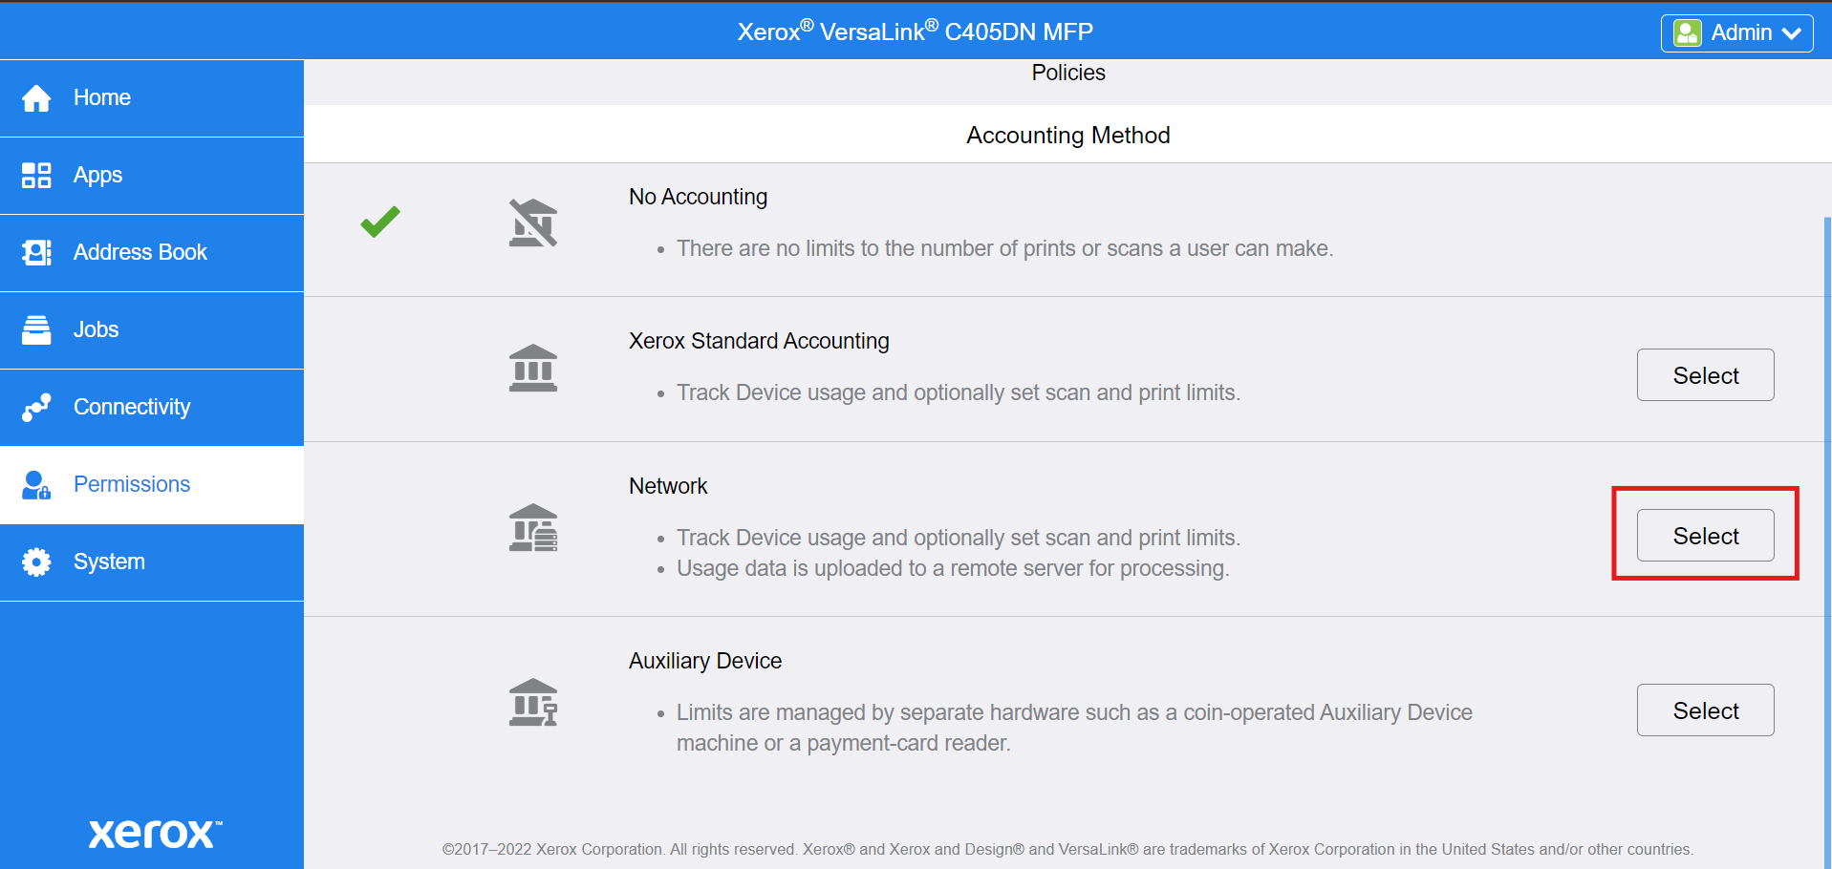This screenshot has width=1832, height=869.
Task: Click the Xerox Standard Accounting bank icon
Action: click(x=533, y=369)
